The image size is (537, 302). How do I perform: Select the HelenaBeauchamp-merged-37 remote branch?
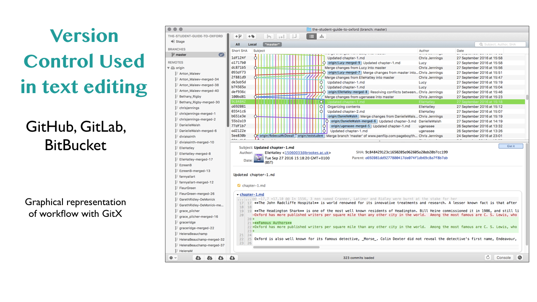coord(201,245)
